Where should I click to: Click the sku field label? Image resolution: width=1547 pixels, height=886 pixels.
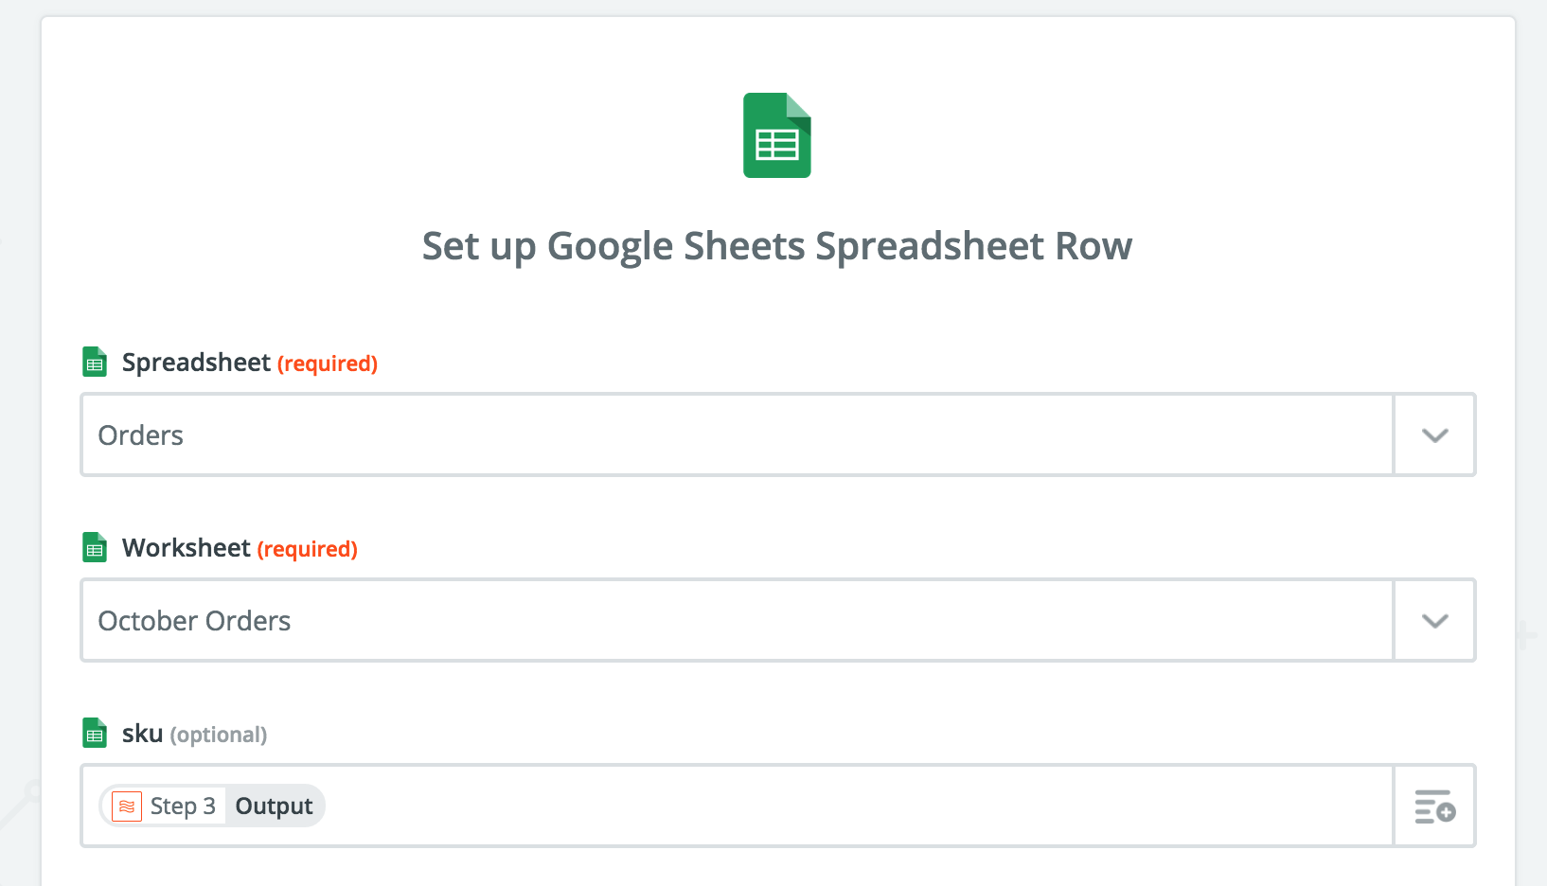[142, 735]
